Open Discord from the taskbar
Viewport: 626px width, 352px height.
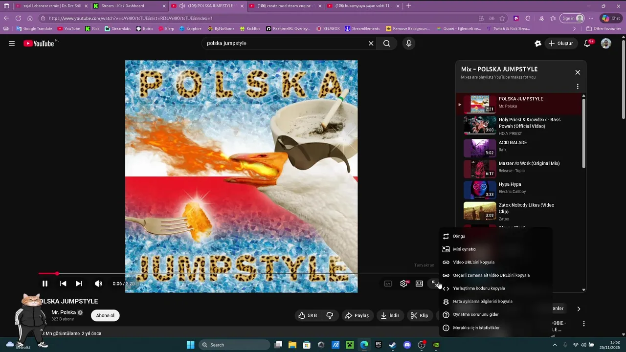[407, 345]
